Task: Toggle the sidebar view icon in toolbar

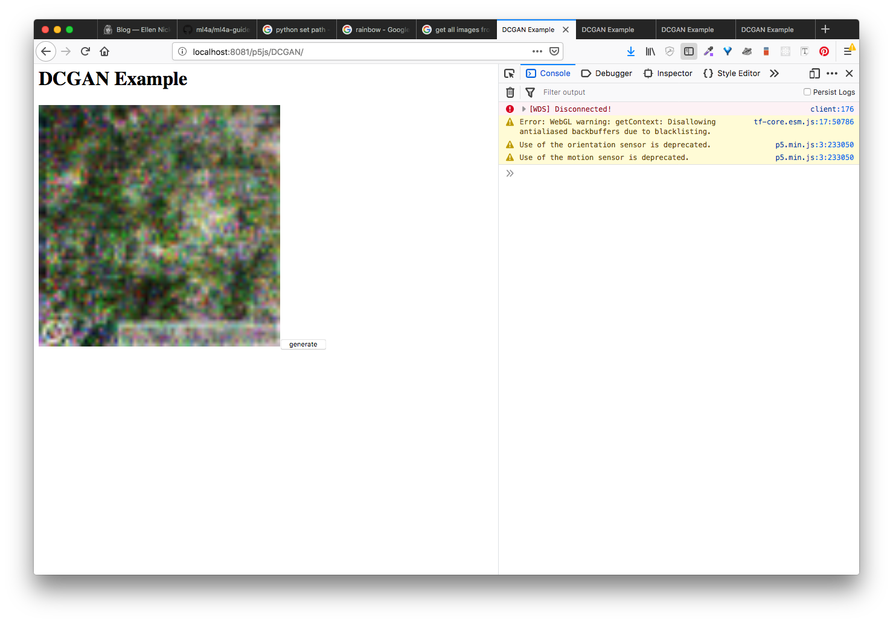Action: coord(689,51)
